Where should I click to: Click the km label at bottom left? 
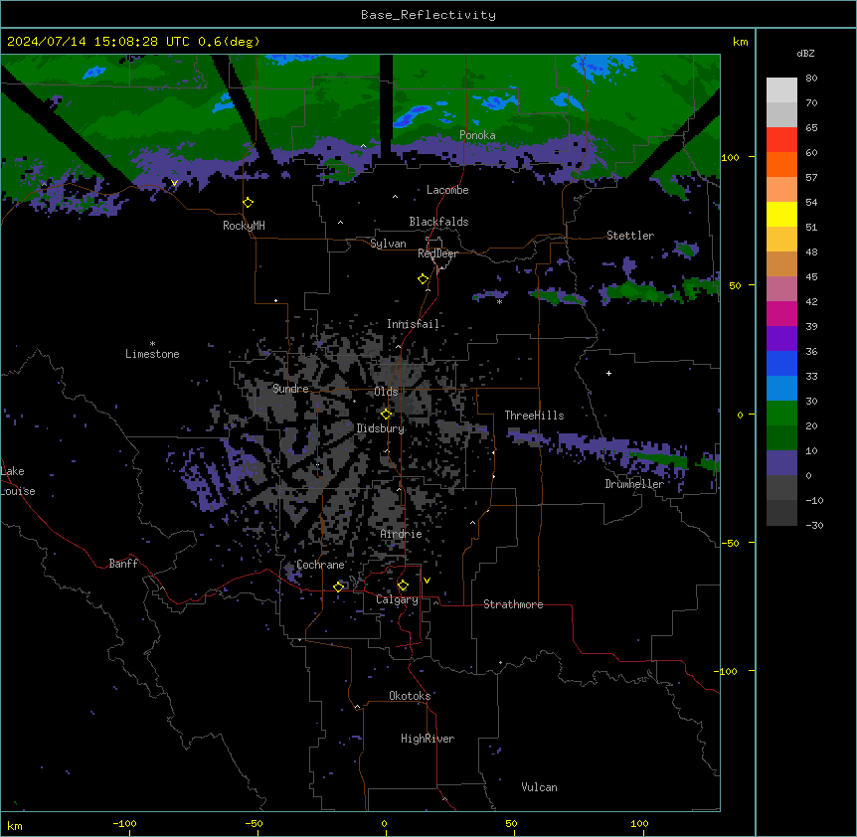click(x=15, y=825)
